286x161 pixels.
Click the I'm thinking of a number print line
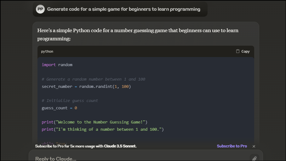(103, 129)
